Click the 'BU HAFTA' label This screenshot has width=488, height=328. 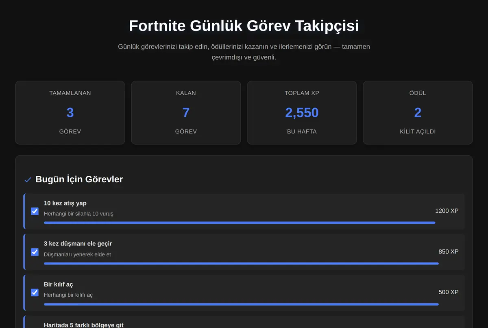pos(302,131)
